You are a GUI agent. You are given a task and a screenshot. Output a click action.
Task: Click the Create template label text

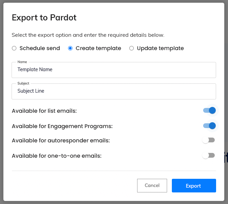pyautogui.click(x=98, y=48)
